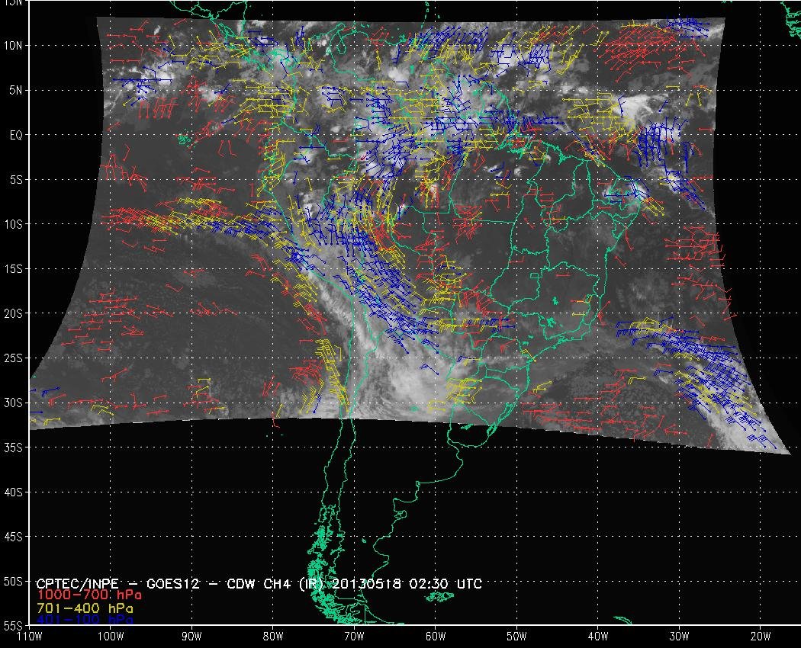Click the 30W longitude label
Viewport: 801px width, 648px height.
coord(680,637)
